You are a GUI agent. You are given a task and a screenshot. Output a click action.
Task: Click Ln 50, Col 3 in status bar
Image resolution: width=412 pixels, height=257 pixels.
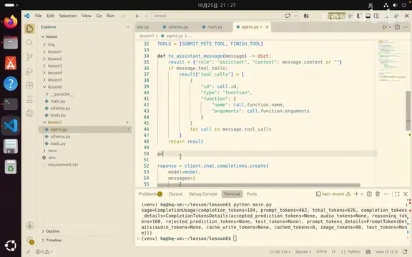(280, 252)
